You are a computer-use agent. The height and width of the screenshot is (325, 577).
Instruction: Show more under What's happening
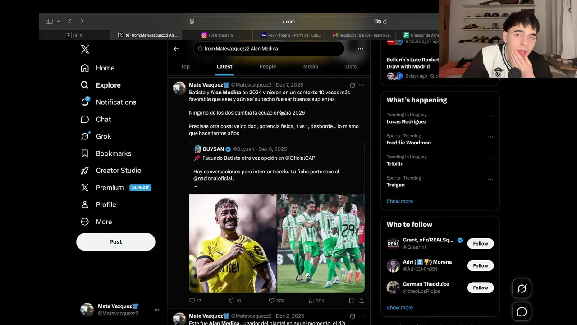[x=399, y=201]
